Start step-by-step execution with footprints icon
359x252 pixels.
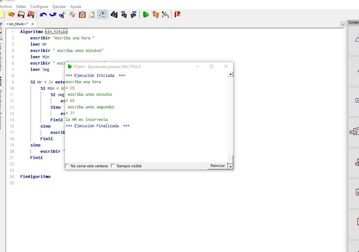(156, 14)
